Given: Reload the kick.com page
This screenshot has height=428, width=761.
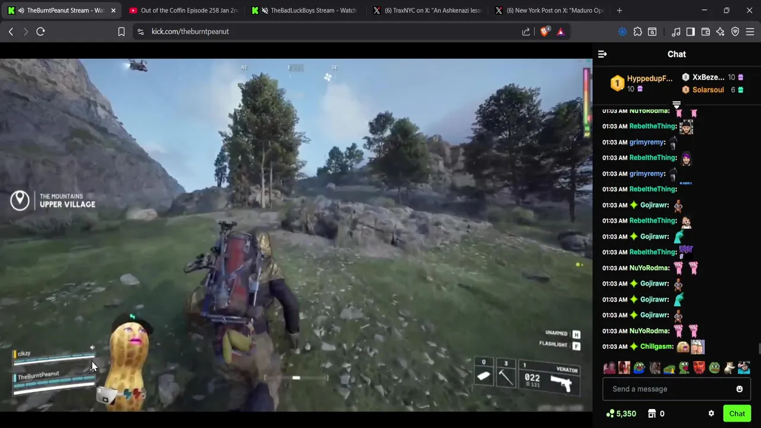Looking at the screenshot, I should [40, 32].
